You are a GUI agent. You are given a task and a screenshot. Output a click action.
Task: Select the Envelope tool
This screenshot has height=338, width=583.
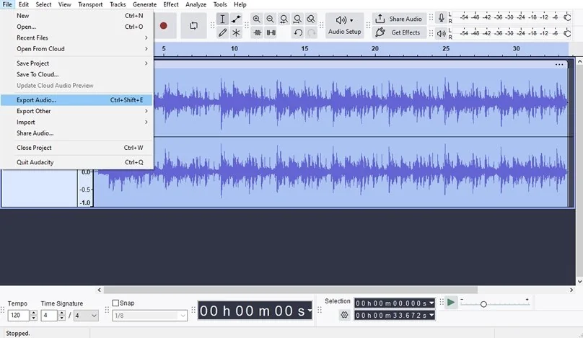[x=236, y=19]
